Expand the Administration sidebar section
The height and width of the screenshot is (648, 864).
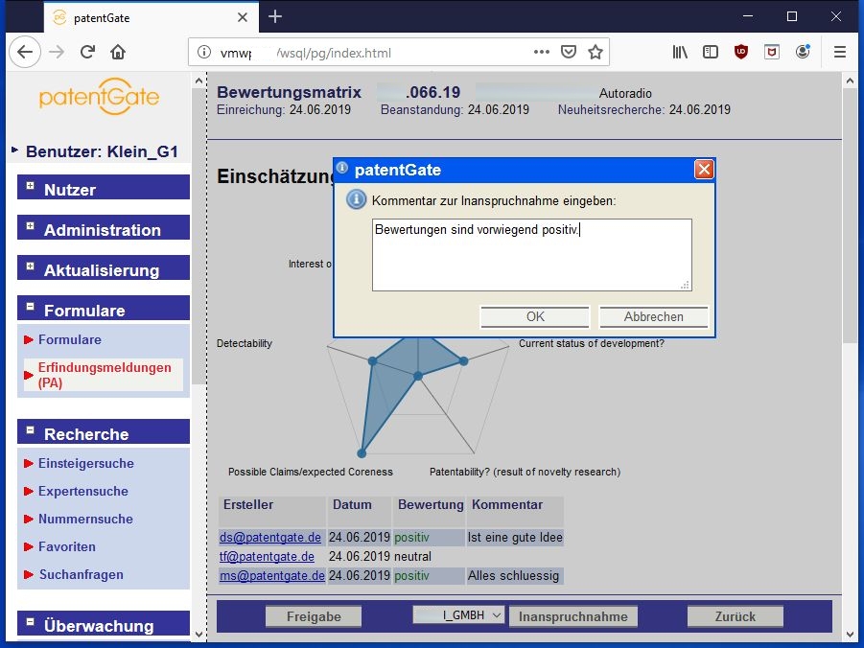tap(31, 226)
